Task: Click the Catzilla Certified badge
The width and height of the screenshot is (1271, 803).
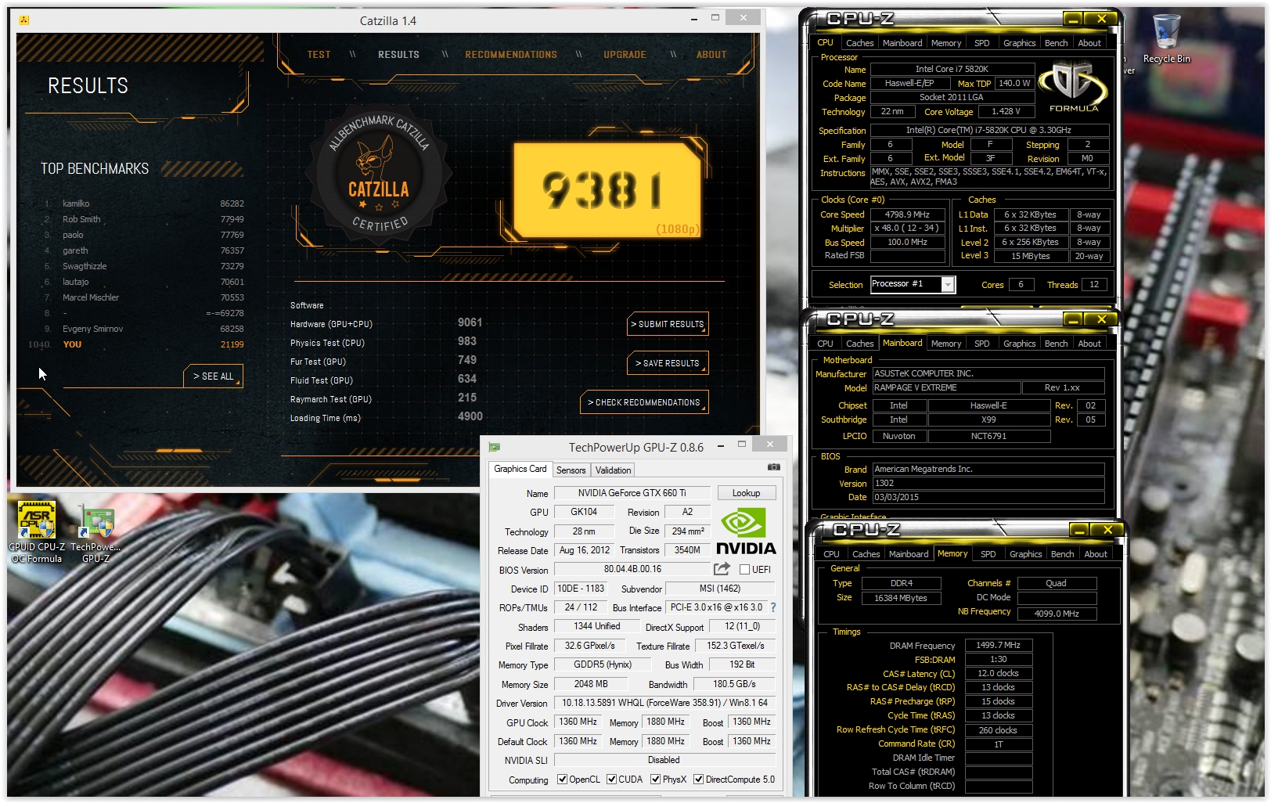Action: [379, 174]
